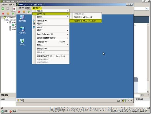This screenshot has width=151, height=114.
Task: Click the gray forward arrow in vSphere Client toolbar
Action: 8,9
